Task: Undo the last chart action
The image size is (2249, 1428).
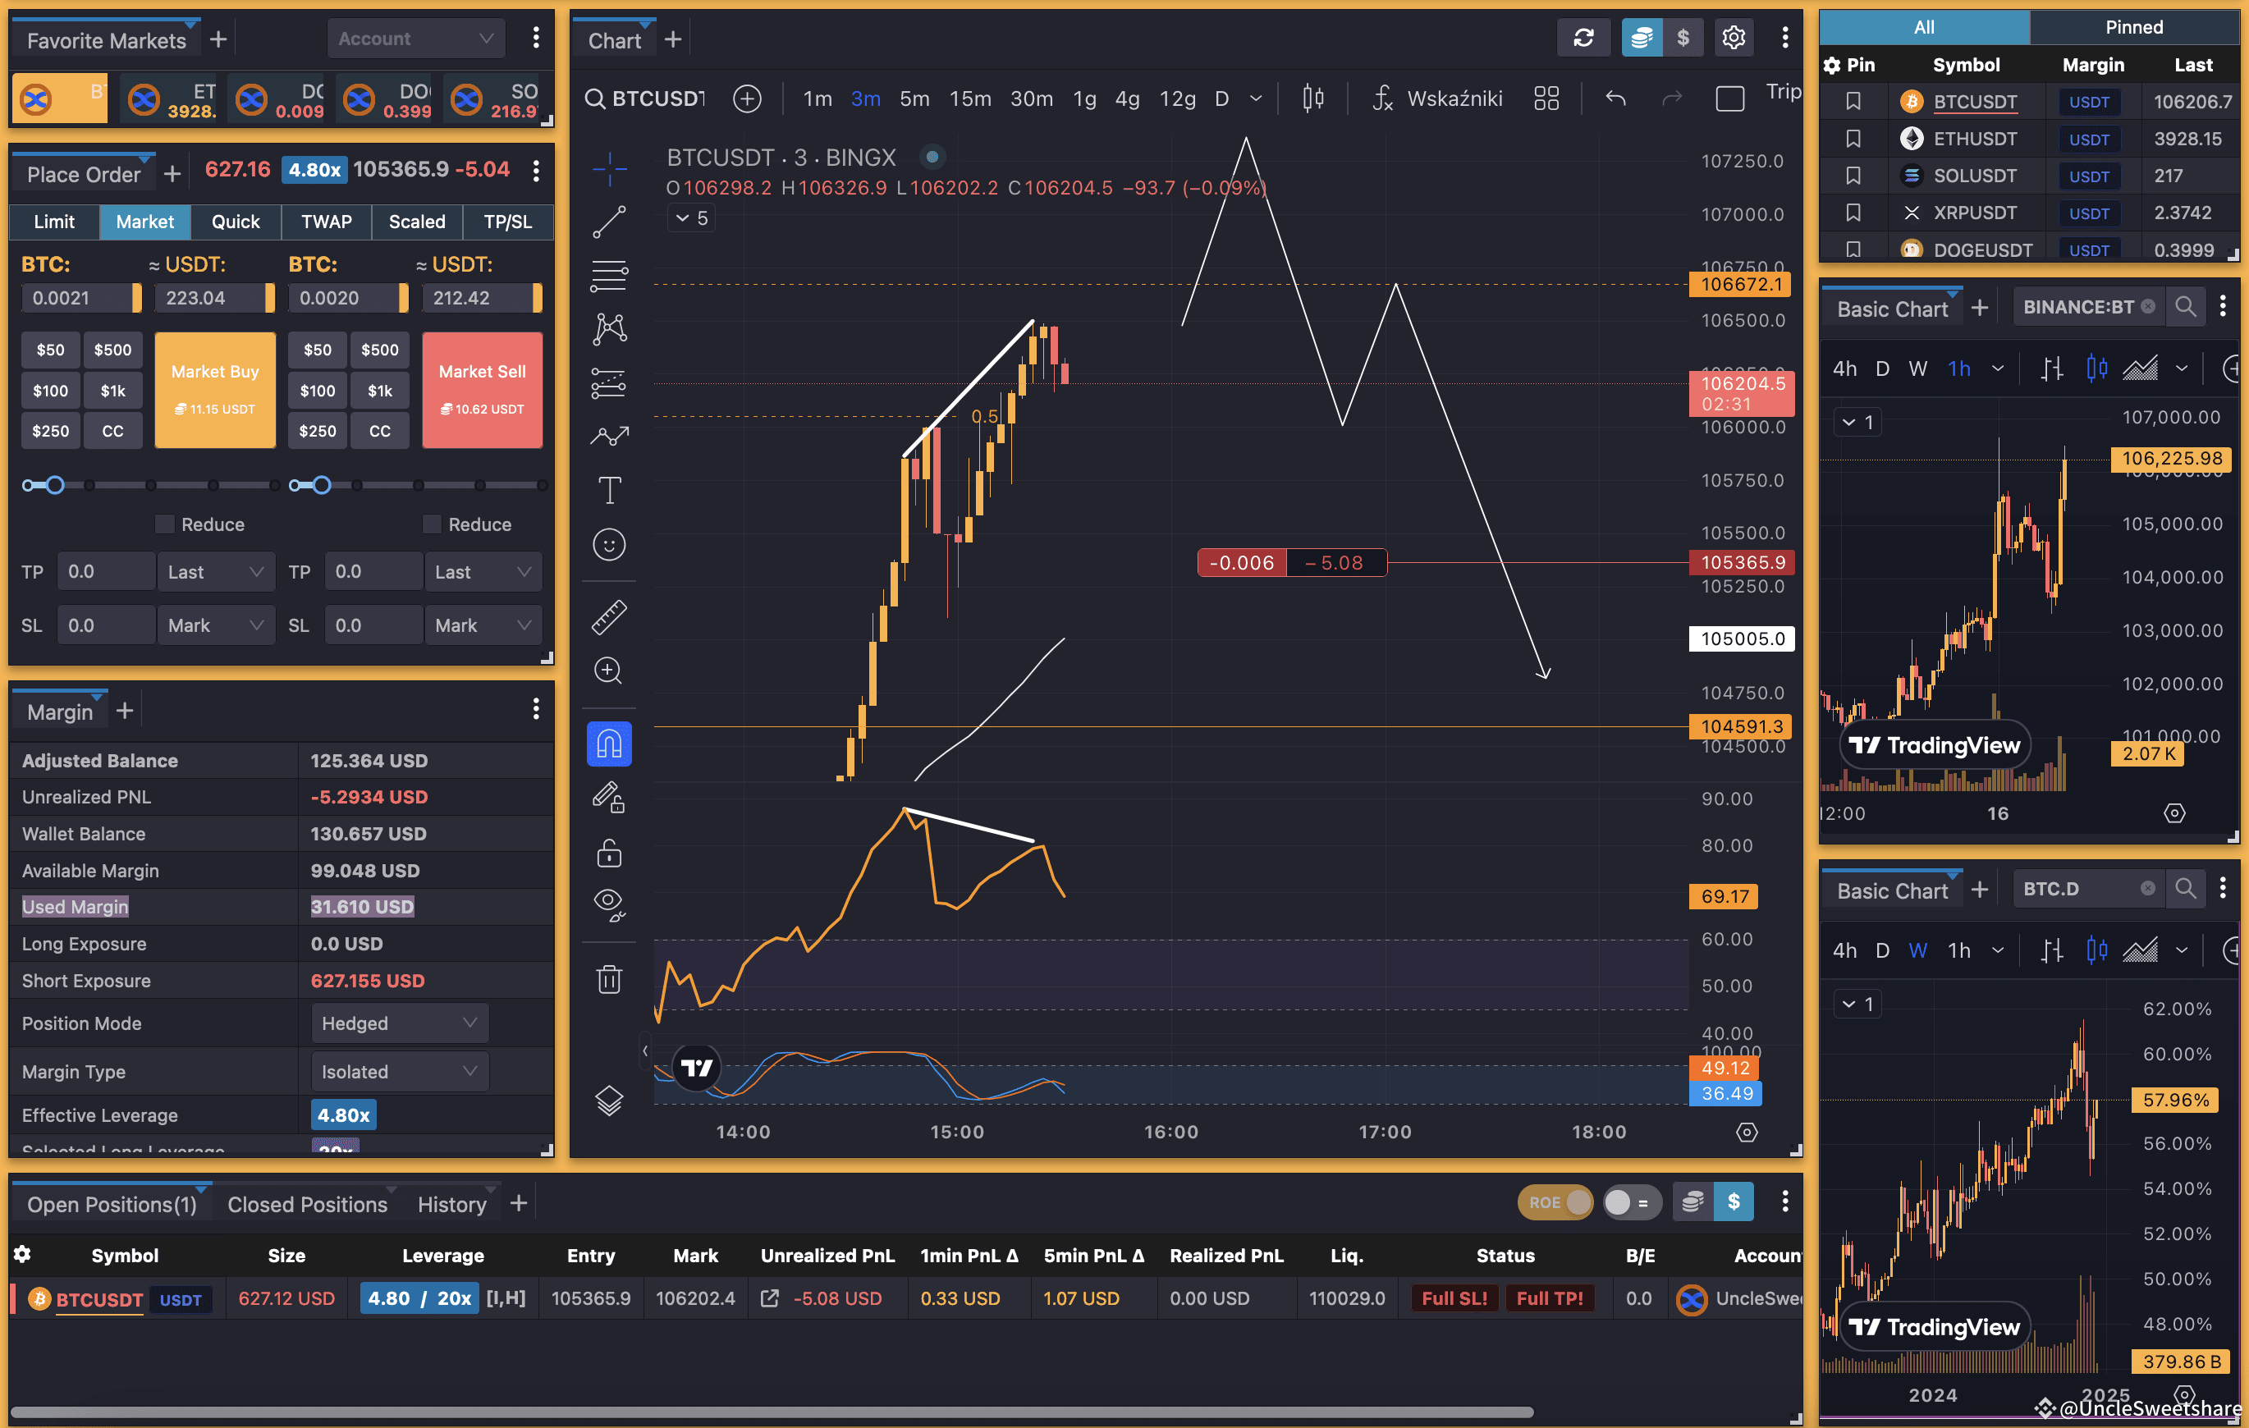Action: click(x=1616, y=98)
